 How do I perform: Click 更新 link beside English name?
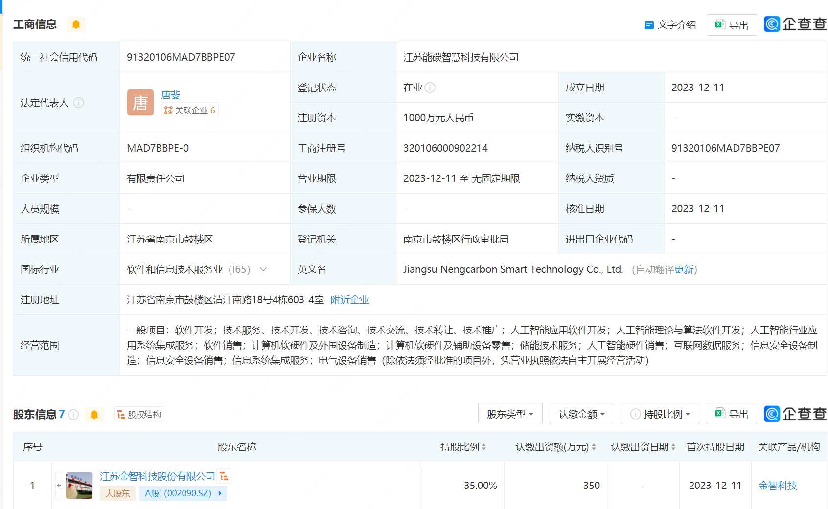pos(684,269)
